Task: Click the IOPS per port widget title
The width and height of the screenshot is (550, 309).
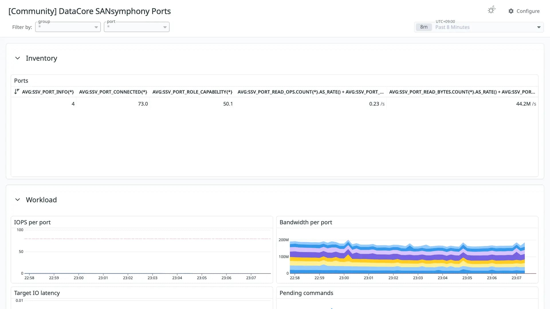Action: tap(32, 222)
